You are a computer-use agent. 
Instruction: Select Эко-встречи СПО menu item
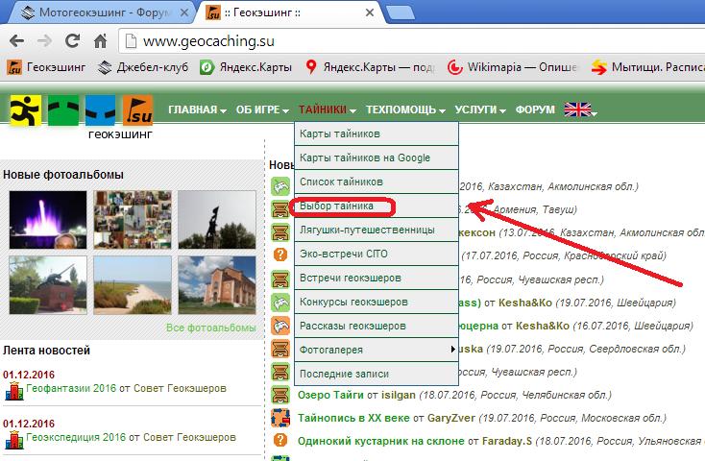377,254
